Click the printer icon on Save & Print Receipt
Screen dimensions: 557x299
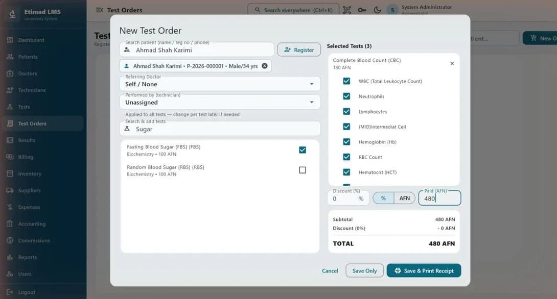398,270
